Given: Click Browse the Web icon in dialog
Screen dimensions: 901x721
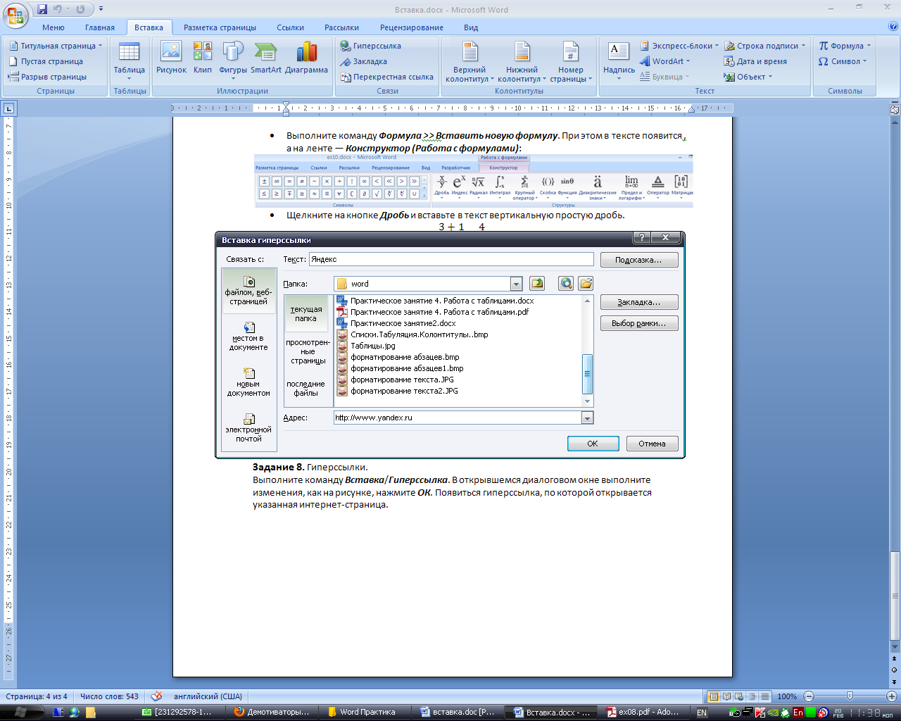Looking at the screenshot, I should pos(566,284).
